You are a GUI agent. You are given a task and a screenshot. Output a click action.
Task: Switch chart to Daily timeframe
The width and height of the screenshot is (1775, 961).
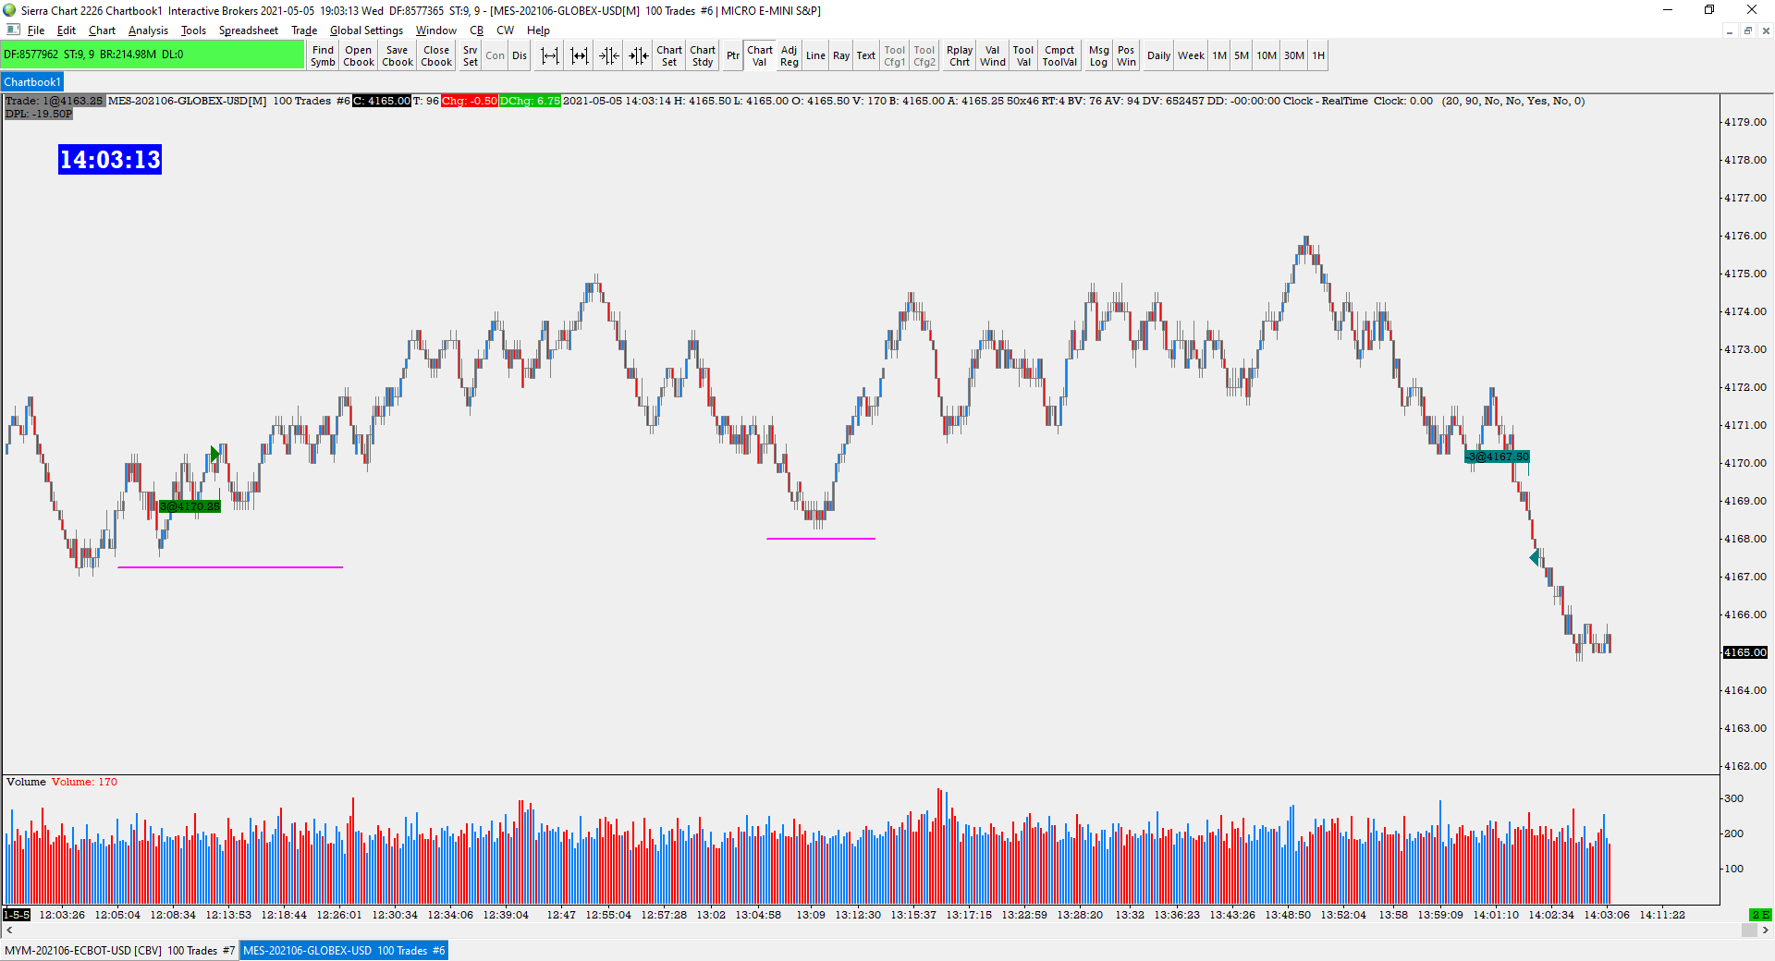1158,55
